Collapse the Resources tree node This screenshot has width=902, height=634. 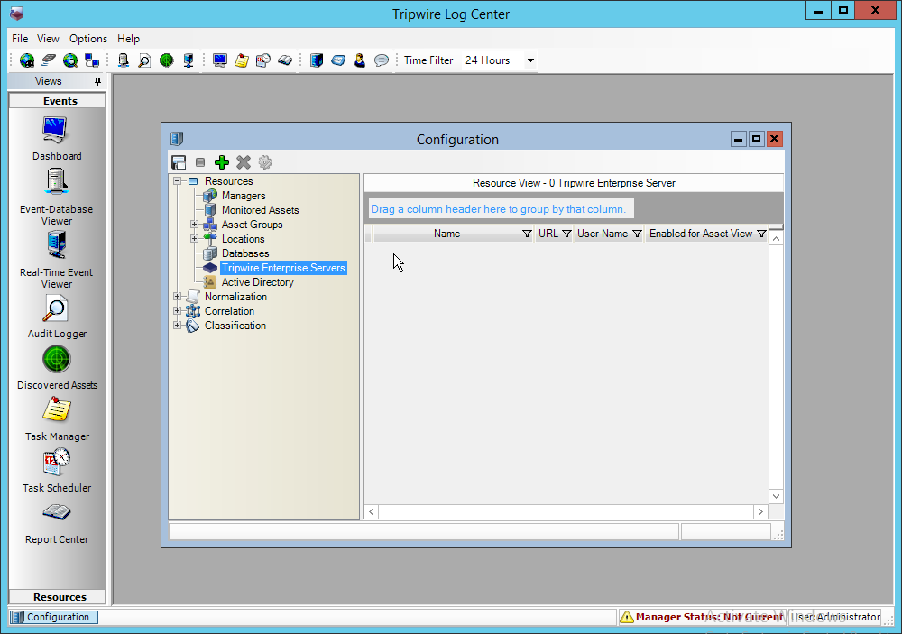click(x=178, y=181)
